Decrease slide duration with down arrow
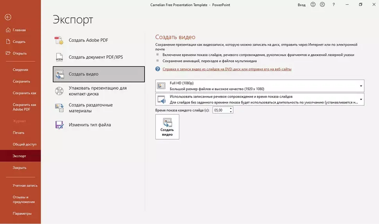 pos(231,112)
